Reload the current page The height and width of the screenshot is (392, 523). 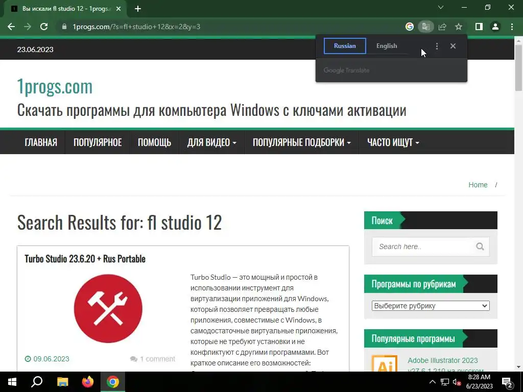[x=44, y=27]
